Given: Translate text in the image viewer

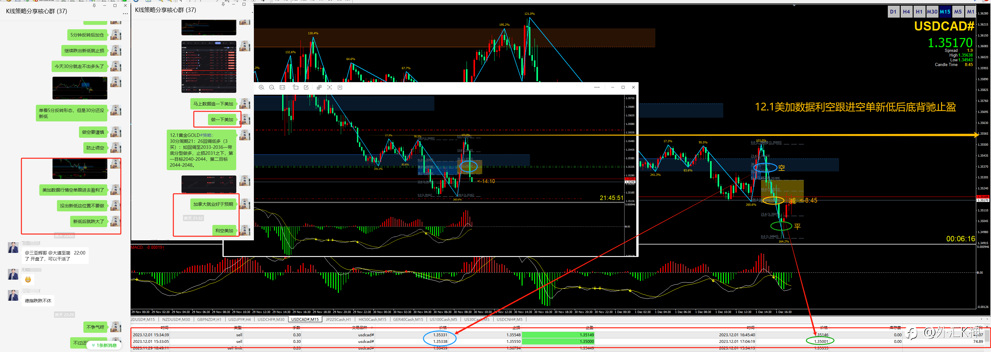Looking at the screenshot, I should [319, 87].
